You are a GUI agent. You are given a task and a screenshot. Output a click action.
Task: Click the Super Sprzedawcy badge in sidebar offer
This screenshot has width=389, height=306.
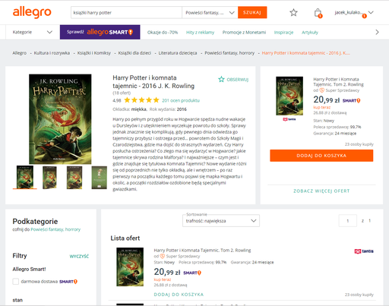340,90
